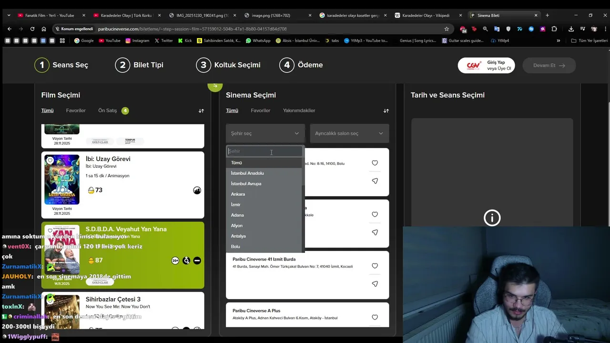Open a new browser tab
Screen dimensions: 610x343
tap(547, 15)
